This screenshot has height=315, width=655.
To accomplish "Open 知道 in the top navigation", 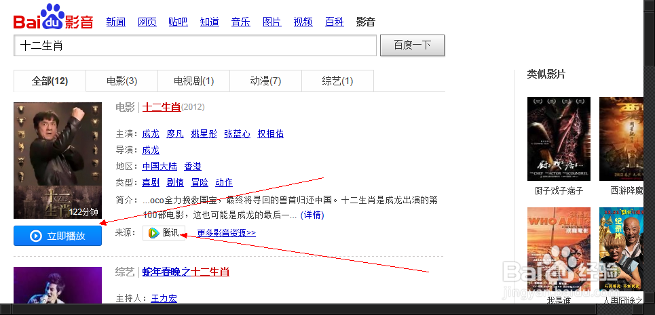I will point(209,22).
